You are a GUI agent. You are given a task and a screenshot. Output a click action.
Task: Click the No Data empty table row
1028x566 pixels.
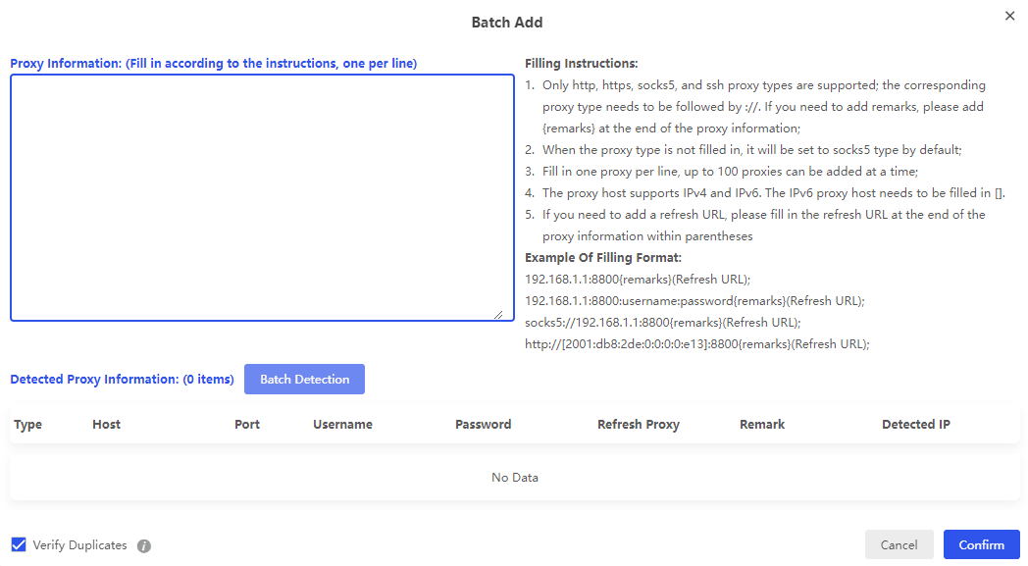514,478
